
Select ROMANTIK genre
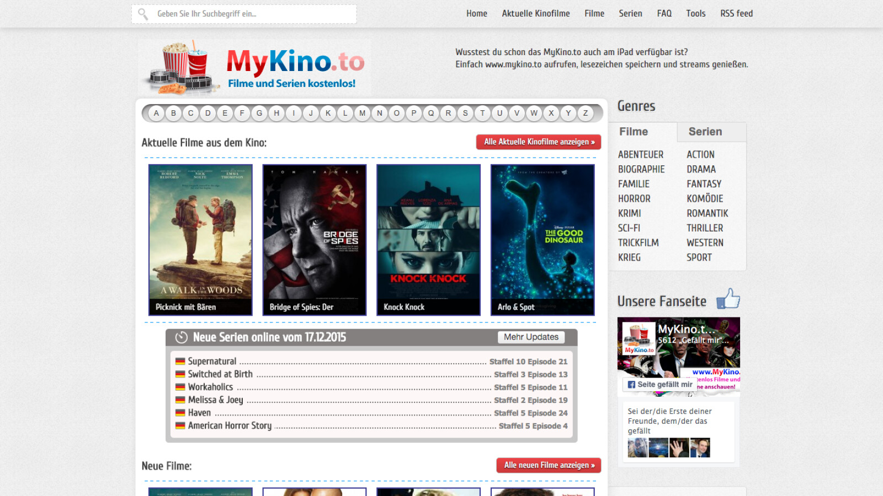click(x=708, y=213)
